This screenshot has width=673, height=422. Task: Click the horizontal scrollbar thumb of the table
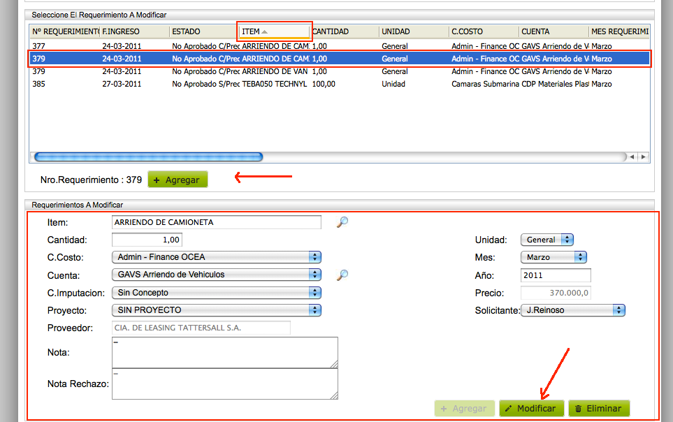click(x=148, y=157)
